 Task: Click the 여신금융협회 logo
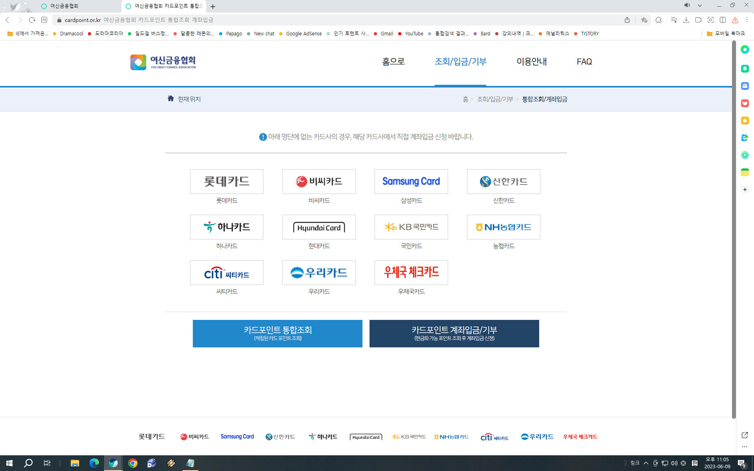(163, 62)
